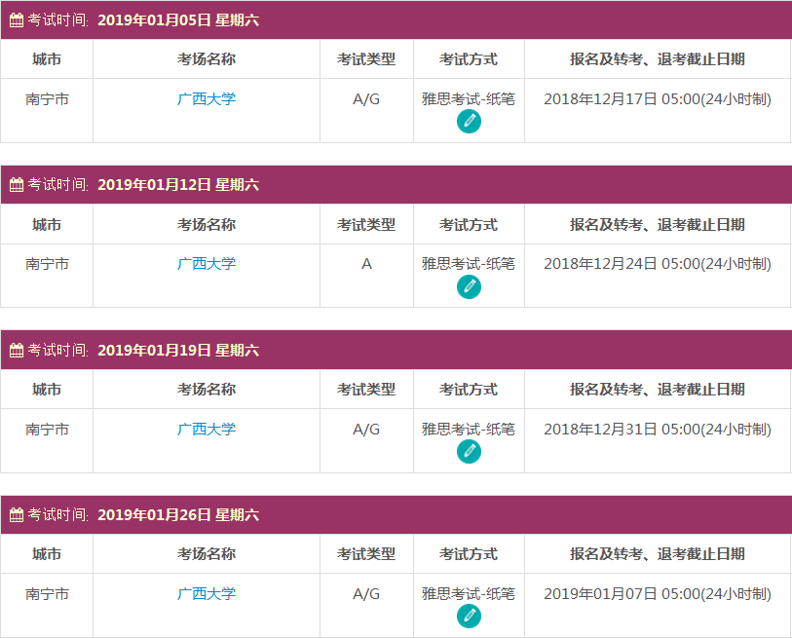Click the pencil icon for January 12 exam

pos(469,286)
